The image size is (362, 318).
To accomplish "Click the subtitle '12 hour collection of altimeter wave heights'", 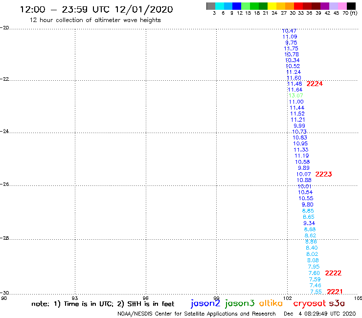I will coord(95,20).
